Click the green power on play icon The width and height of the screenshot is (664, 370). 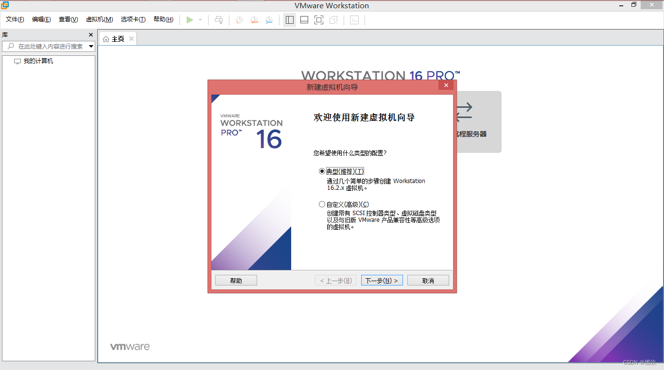point(190,20)
